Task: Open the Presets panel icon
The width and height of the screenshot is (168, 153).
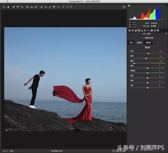Action: pyautogui.click(x=155, y=30)
